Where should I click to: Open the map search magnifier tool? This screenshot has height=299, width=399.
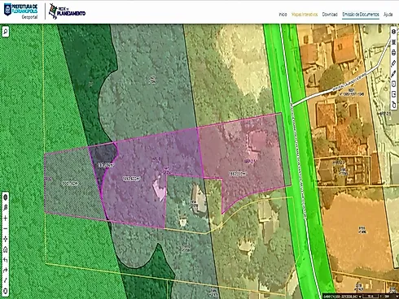[x=6, y=32]
